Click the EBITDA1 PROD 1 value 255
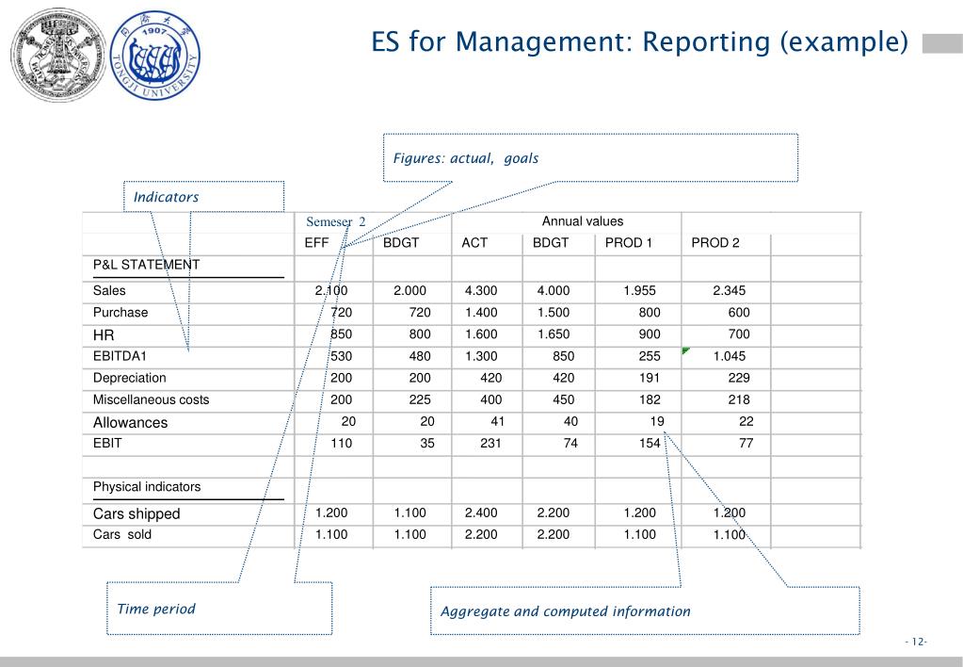The height and width of the screenshot is (667, 963). [650, 356]
